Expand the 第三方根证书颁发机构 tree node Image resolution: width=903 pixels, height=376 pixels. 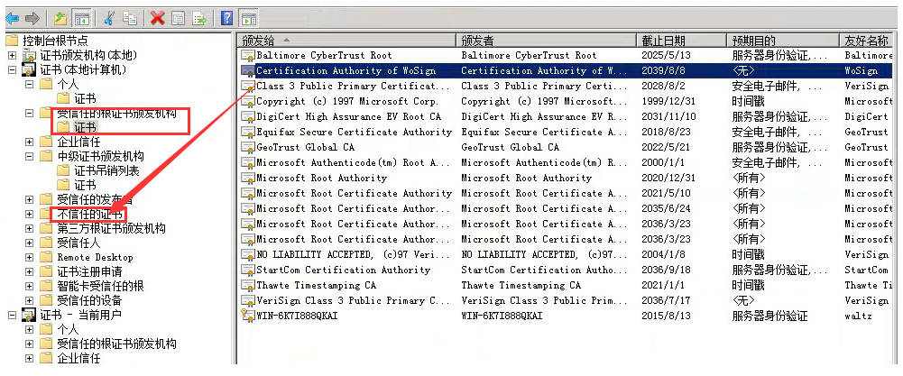(30, 228)
